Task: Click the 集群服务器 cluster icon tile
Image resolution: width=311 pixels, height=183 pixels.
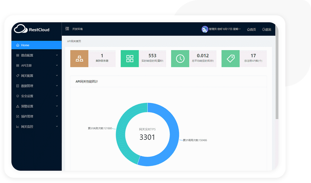Action: 79,59
